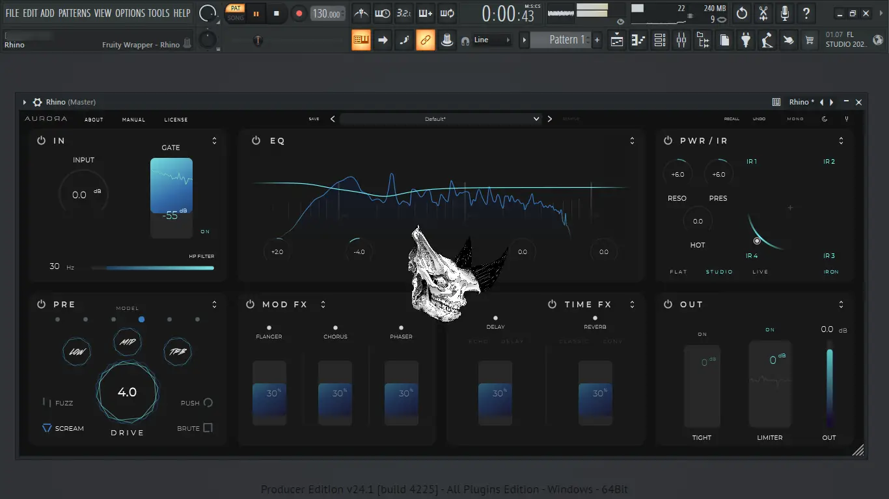
Task: Open the piano roll view icon
Action: pyautogui.click(x=638, y=40)
